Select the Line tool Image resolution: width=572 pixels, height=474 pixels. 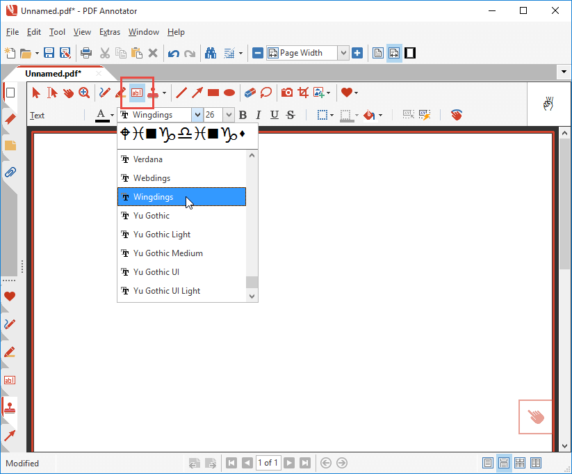click(181, 93)
